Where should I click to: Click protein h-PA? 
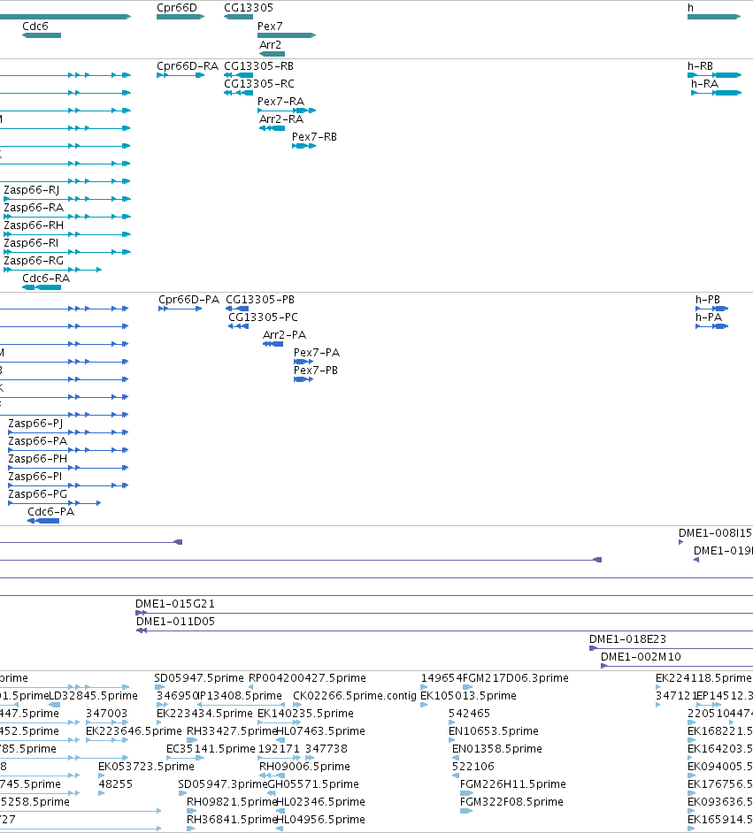point(711,326)
